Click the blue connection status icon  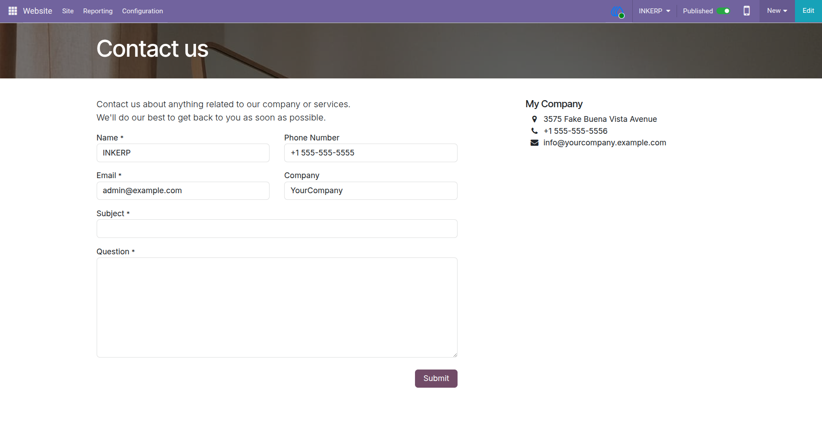617,12
